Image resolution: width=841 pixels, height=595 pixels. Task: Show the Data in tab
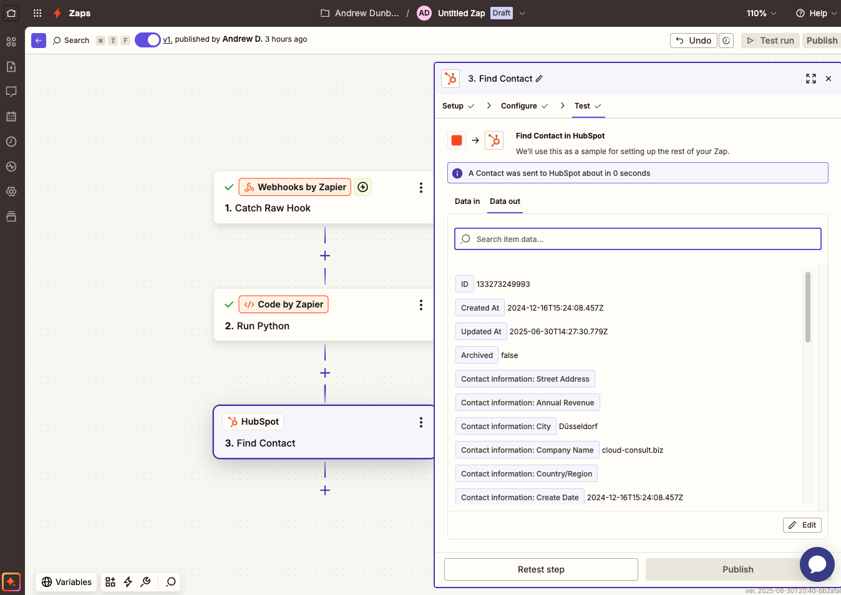[x=467, y=201]
